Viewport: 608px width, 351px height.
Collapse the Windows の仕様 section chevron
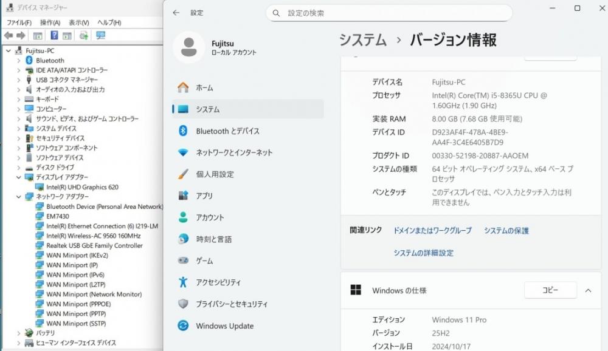tap(588, 290)
